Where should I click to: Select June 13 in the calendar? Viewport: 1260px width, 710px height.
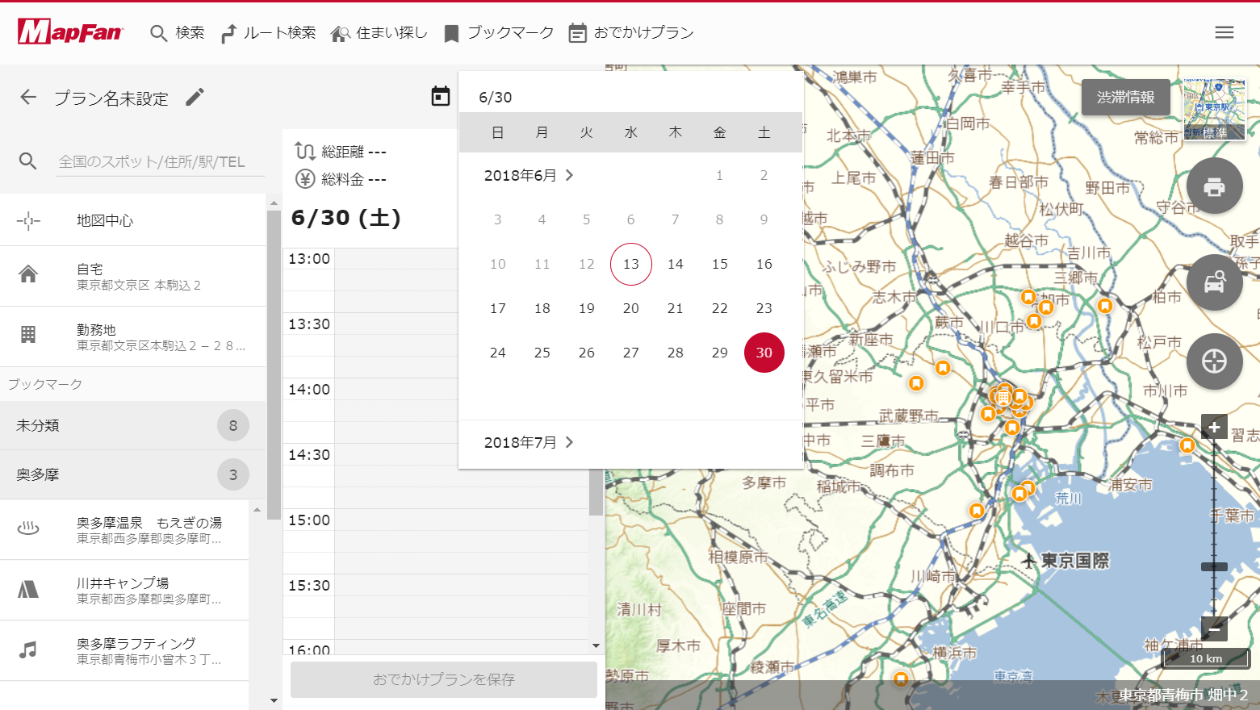(x=631, y=264)
